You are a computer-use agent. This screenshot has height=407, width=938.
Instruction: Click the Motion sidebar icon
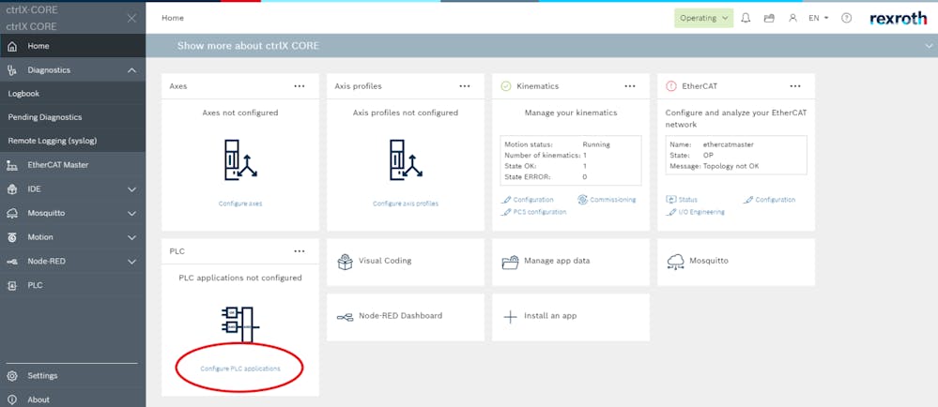click(x=12, y=237)
